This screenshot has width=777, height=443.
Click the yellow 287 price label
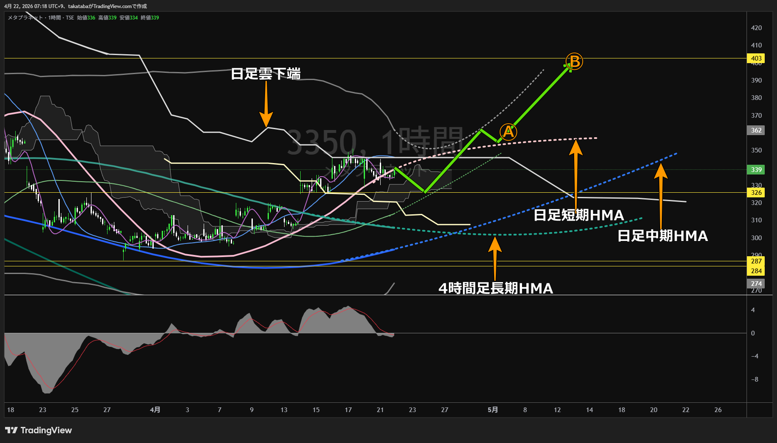pos(756,261)
